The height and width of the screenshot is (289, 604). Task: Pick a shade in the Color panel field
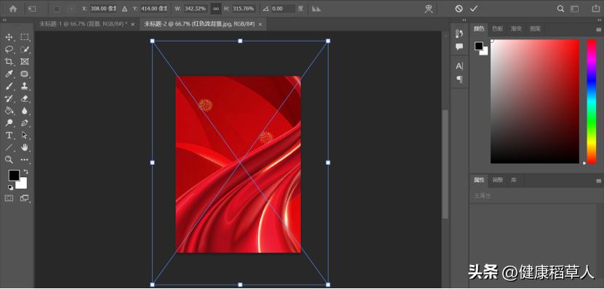535,101
